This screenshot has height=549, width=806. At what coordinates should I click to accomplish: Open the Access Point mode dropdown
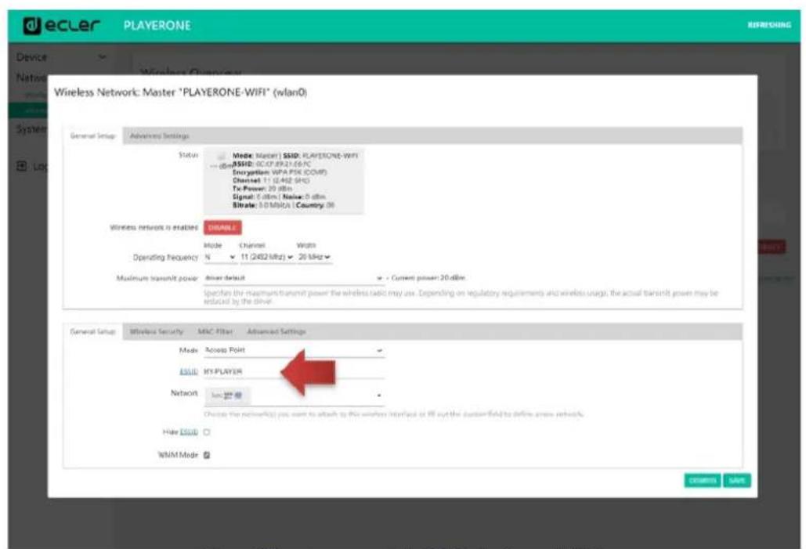pos(294,350)
